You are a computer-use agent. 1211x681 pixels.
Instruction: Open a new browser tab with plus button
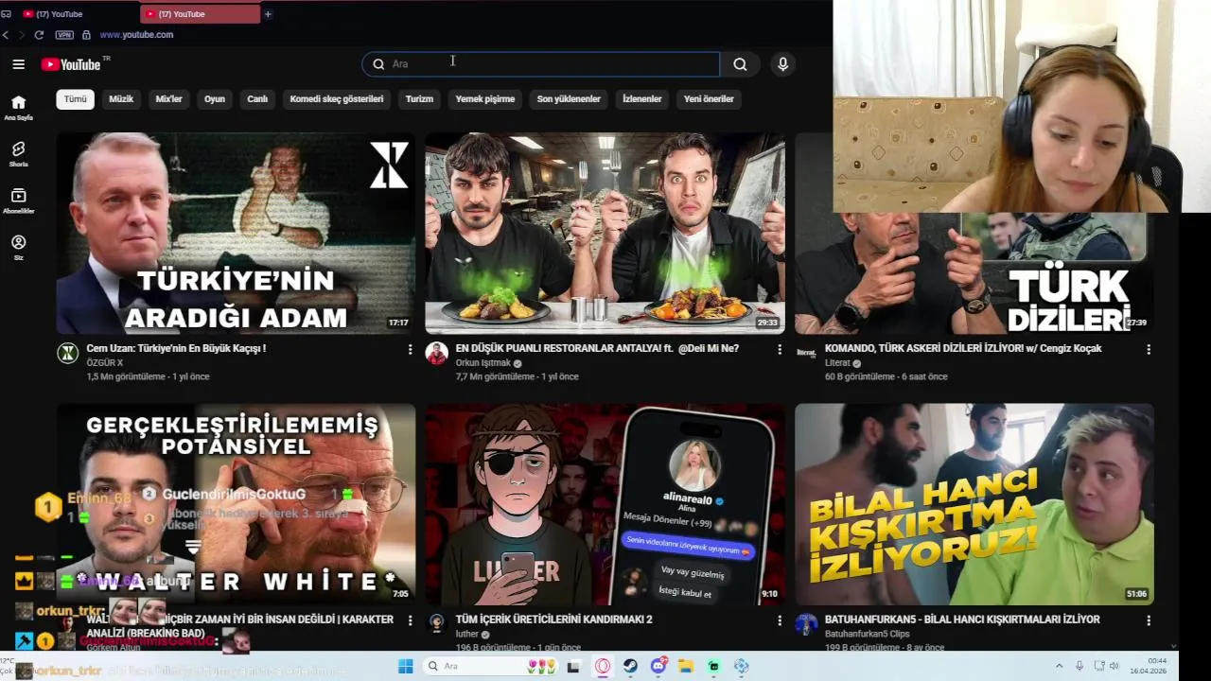click(x=268, y=14)
